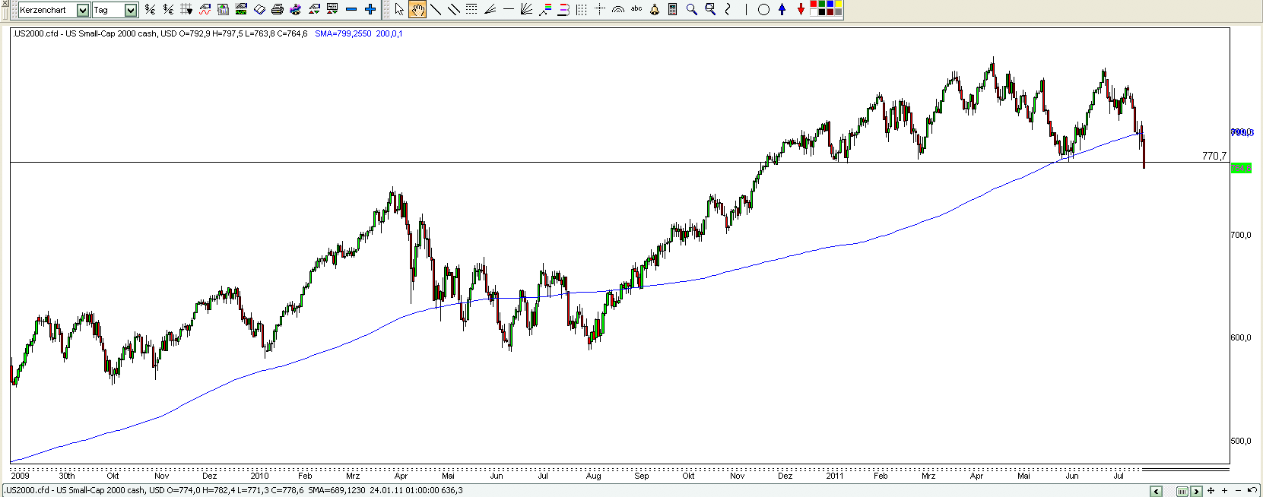Viewport: 1263px width, 497px height.
Task: Click the 2011 label on time axis
Action: (835, 476)
